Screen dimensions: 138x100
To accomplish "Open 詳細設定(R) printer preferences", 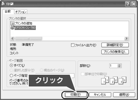I will tap(115, 45).
